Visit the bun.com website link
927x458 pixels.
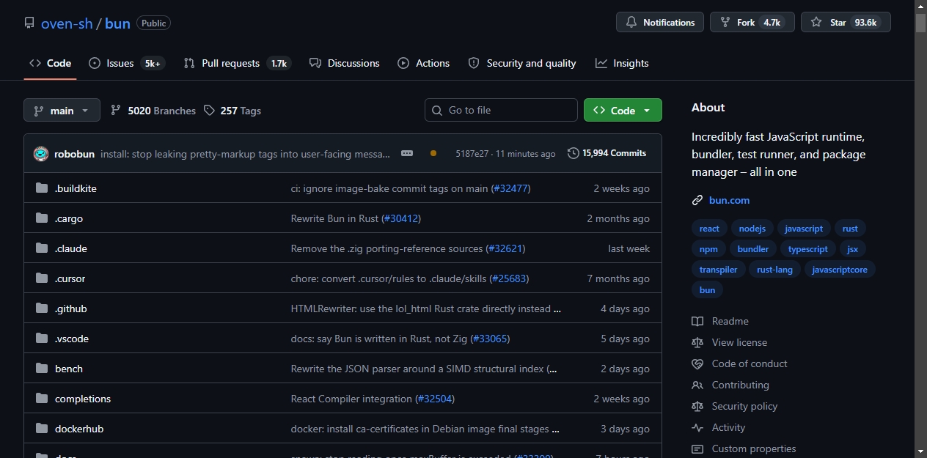[729, 200]
